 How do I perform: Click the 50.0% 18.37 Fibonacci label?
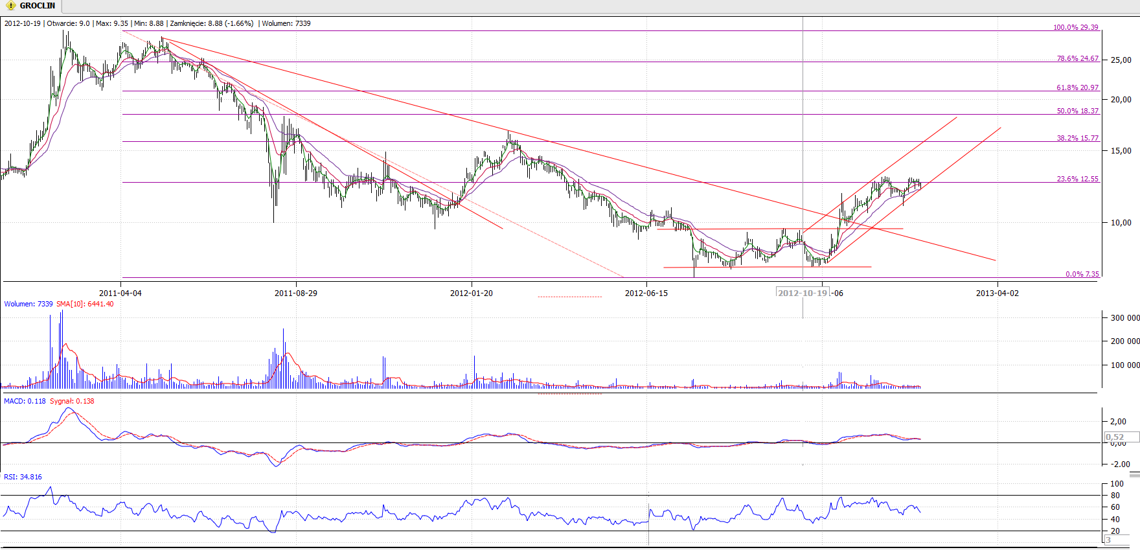(x=1078, y=111)
